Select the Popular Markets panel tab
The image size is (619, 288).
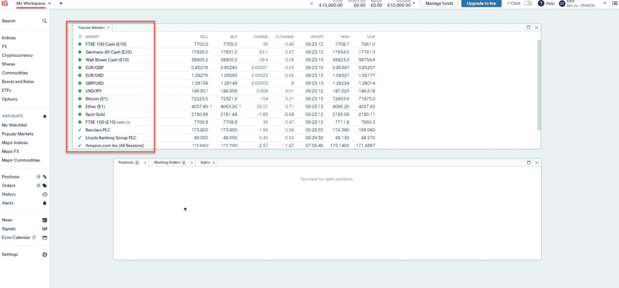(92, 28)
